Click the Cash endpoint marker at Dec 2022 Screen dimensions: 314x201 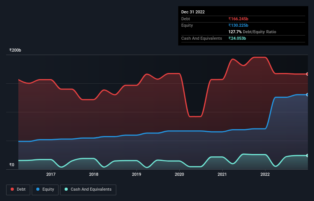click(307, 156)
